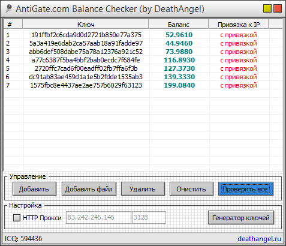
Task: Sort by the Ключ column header
Action: [86, 25]
